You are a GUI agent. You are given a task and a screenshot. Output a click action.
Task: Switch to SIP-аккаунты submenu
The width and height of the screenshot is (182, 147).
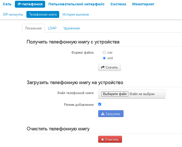(x=13, y=15)
